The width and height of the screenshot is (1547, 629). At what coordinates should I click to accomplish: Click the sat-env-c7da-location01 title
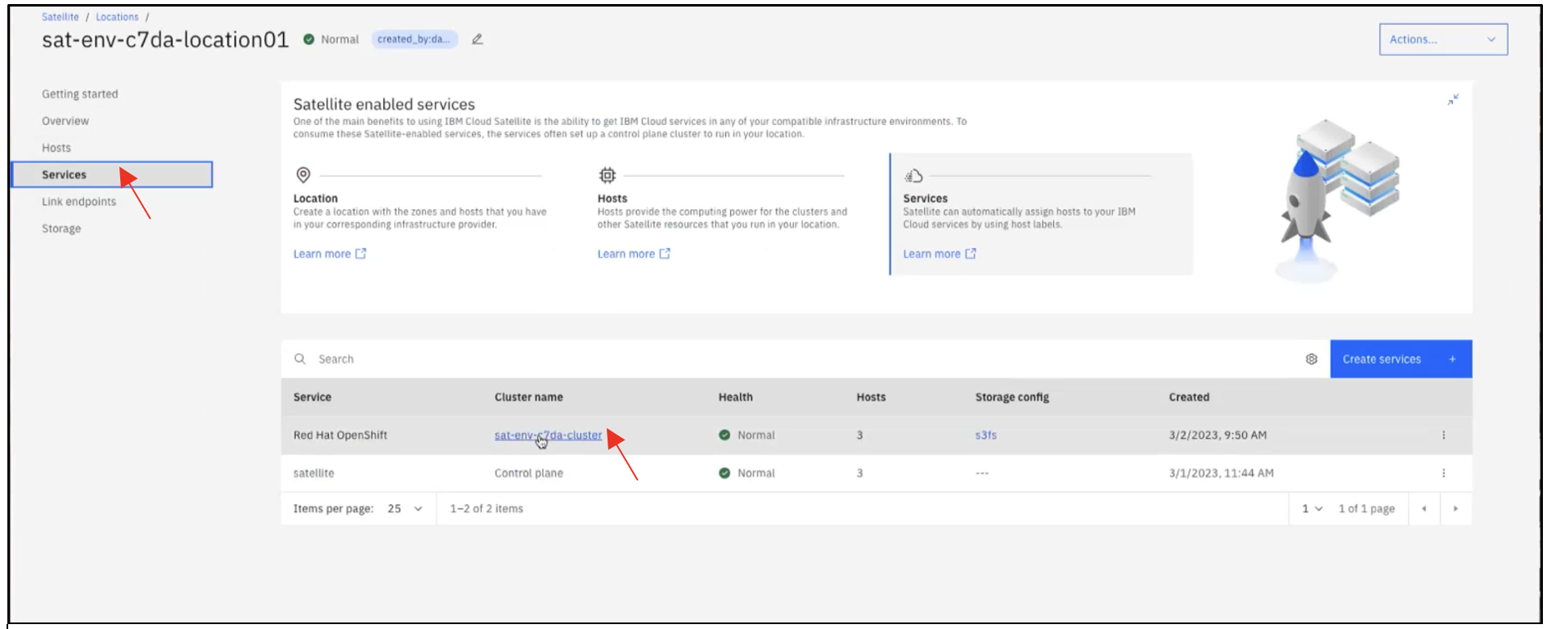pos(165,39)
